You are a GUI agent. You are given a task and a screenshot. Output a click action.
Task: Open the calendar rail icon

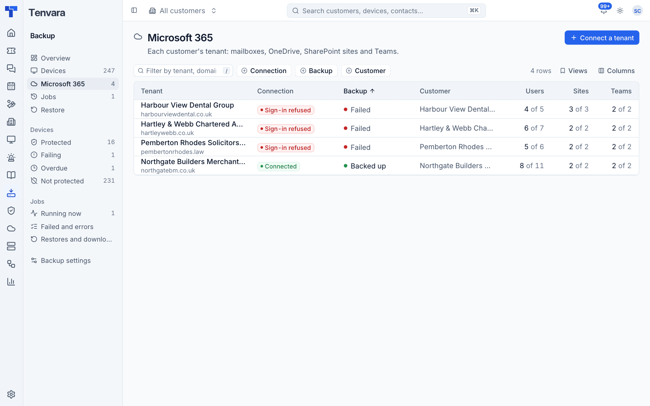[11, 86]
